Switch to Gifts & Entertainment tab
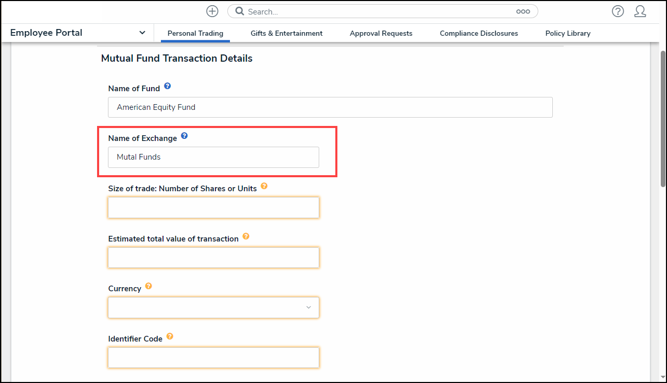This screenshot has height=383, width=667. click(x=287, y=33)
